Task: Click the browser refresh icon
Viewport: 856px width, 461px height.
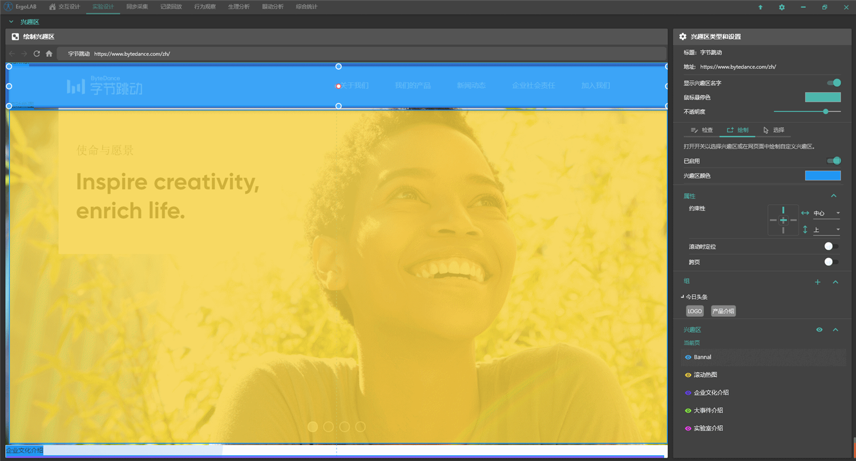Action: pyautogui.click(x=37, y=54)
